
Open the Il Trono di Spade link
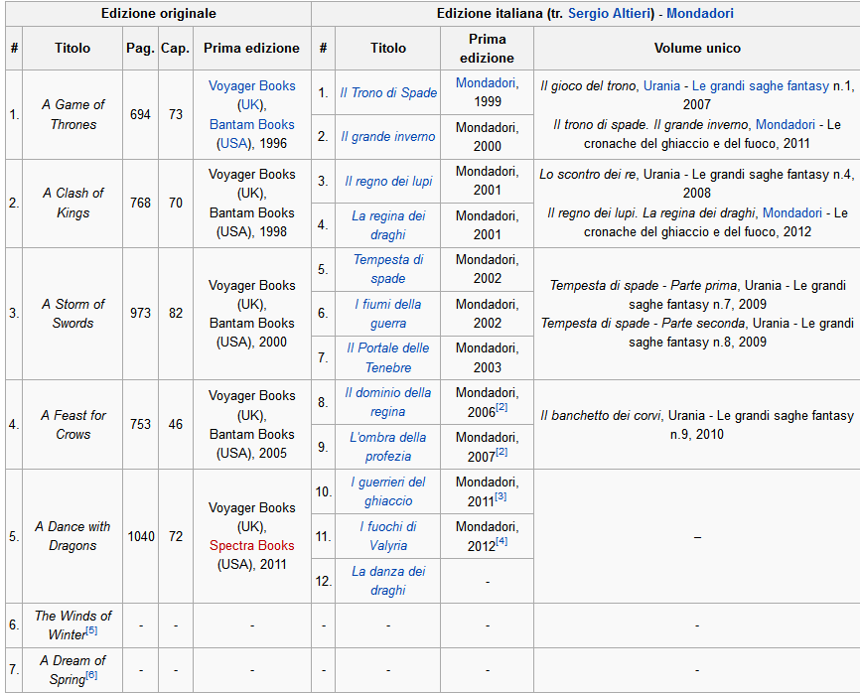coord(388,92)
